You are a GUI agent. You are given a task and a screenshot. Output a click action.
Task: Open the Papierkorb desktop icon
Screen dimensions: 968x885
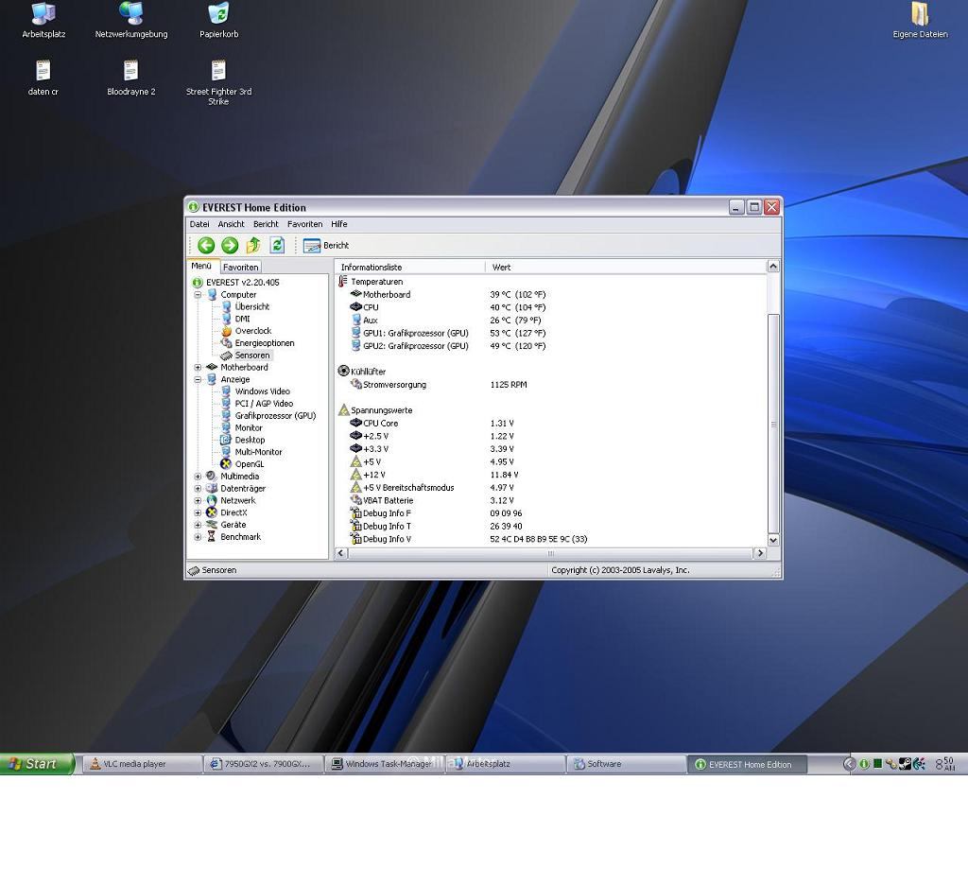coord(218,21)
